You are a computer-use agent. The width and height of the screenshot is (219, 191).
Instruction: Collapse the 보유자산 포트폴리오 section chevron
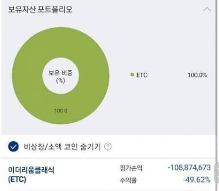(207, 9)
